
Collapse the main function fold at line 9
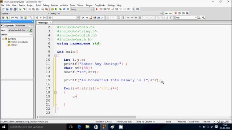pos(55,56)
